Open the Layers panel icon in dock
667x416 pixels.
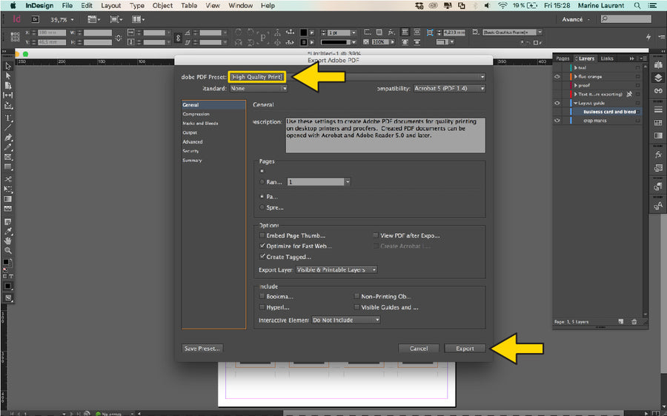(x=658, y=78)
